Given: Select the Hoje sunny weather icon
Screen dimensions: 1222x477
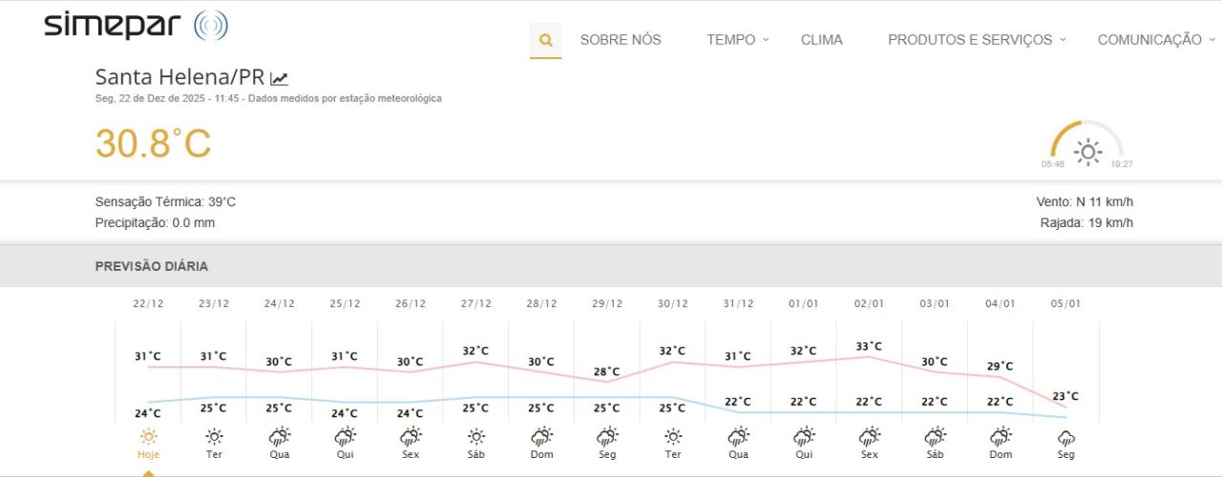Looking at the screenshot, I should coord(148,436).
